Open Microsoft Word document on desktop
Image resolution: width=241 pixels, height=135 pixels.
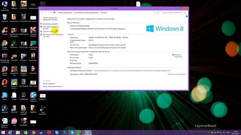[x=5, y=123]
